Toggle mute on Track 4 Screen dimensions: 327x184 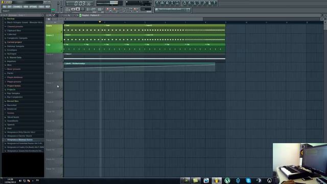pos(61,60)
